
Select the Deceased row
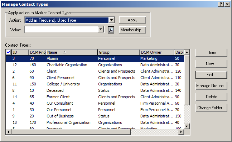tap(95, 90)
